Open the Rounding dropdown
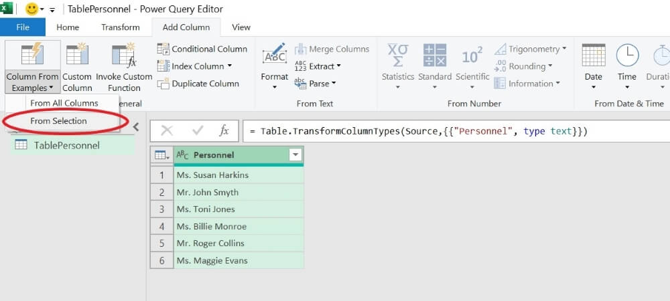 click(x=523, y=66)
